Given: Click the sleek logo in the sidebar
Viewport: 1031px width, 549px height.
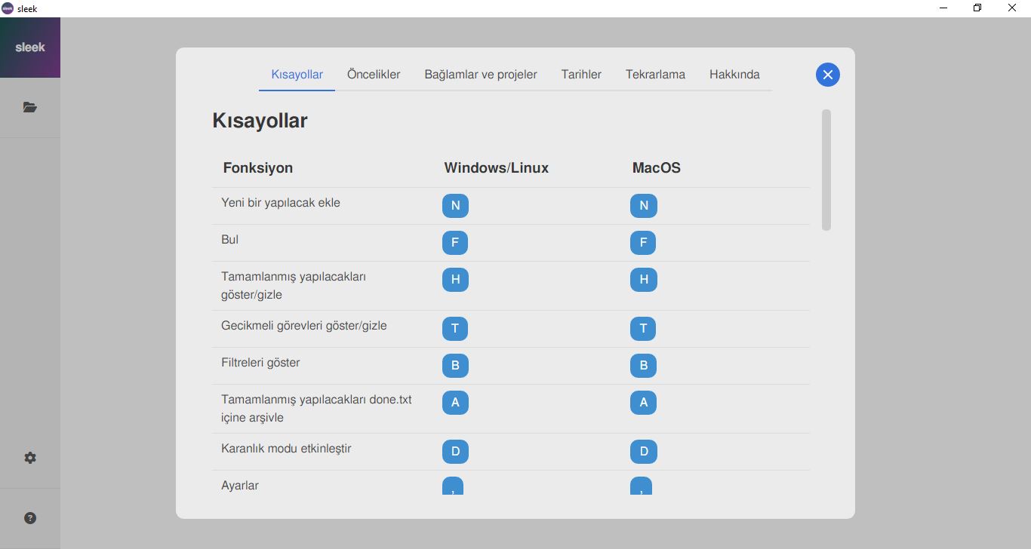Looking at the screenshot, I should [x=30, y=48].
